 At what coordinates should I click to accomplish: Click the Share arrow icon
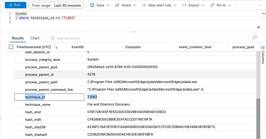tap(117, 5)
